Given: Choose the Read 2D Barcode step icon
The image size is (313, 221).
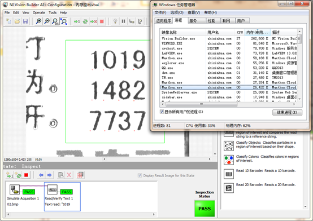Looking at the screenshot, I should 229,188.
